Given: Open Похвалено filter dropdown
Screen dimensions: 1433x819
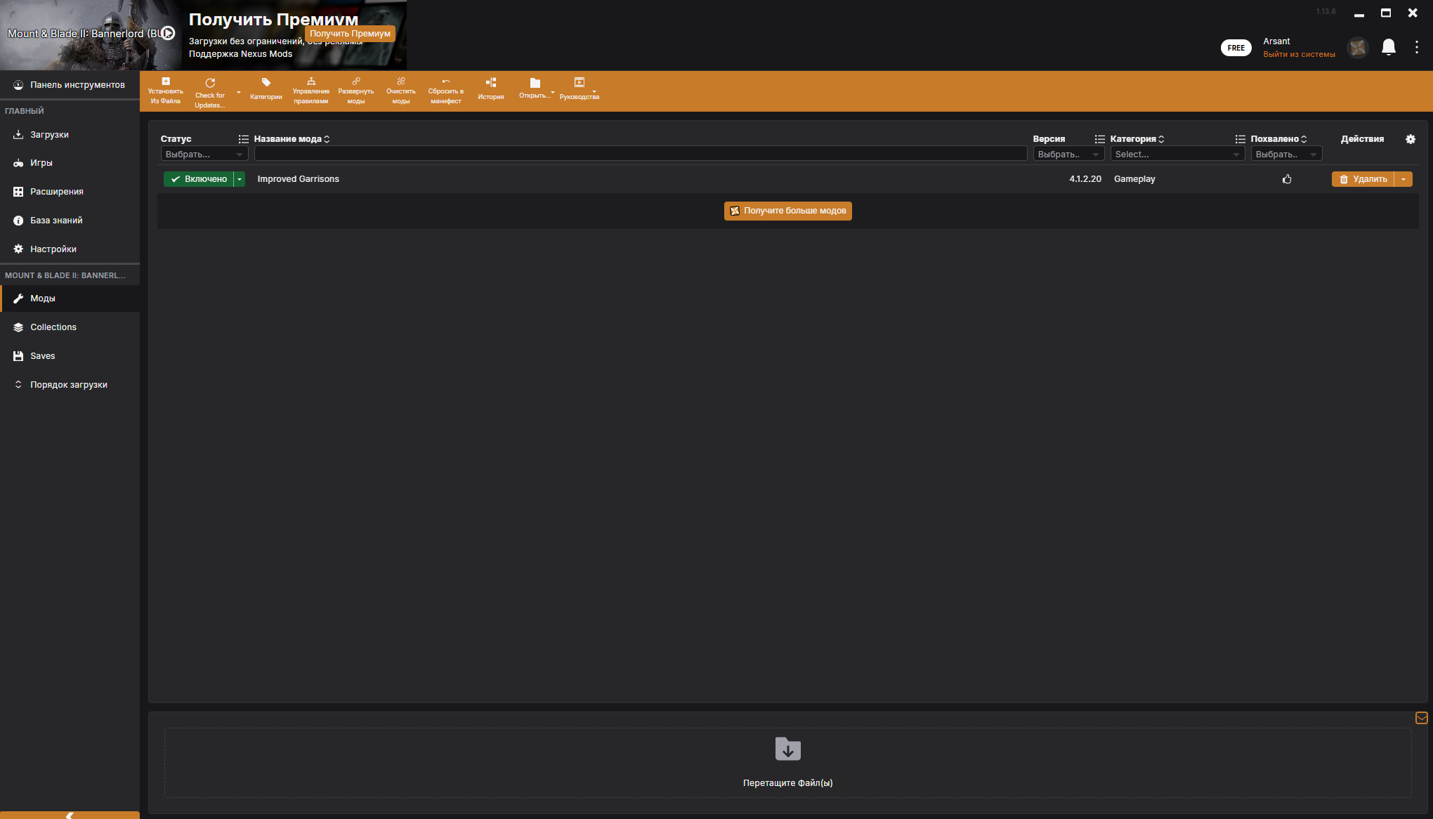Looking at the screenshot, I should pos(1286,155).
